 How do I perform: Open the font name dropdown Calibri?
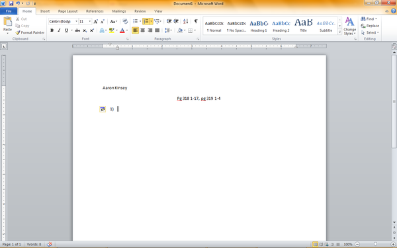tap(76, 22)
